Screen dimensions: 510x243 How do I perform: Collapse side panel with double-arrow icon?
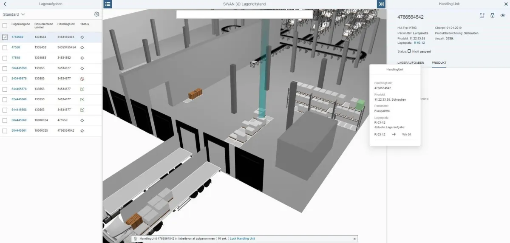pos(381,4)
